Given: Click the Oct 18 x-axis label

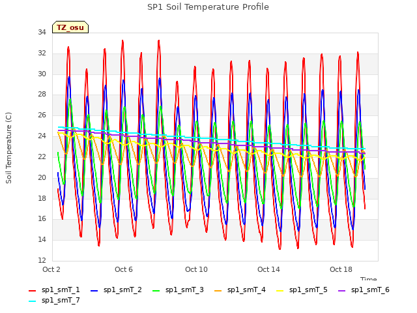Looking at the screenshot, I should point(341,269).
